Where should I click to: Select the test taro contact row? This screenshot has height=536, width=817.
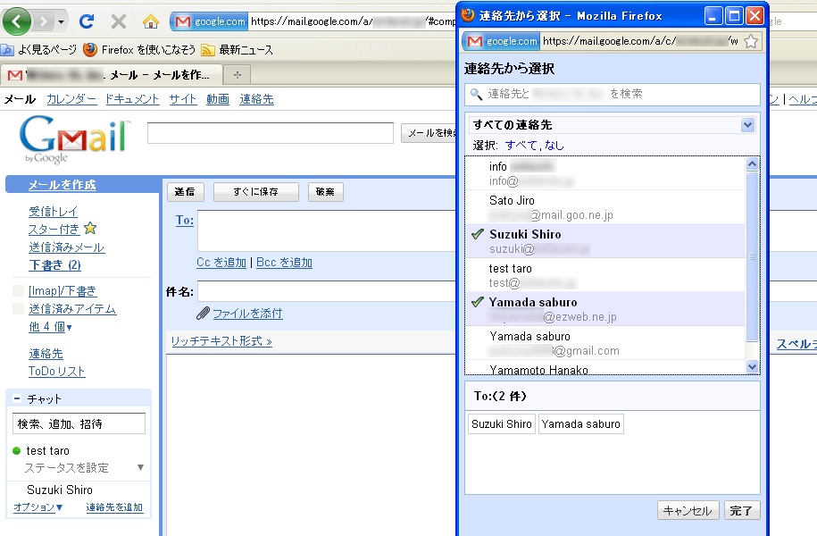(605, 275)
